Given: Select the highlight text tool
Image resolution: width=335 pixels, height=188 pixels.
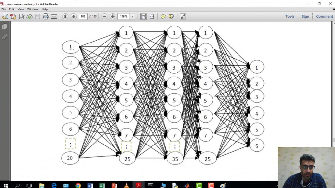Looking at the screenshot, I should [x=171, y=16].
